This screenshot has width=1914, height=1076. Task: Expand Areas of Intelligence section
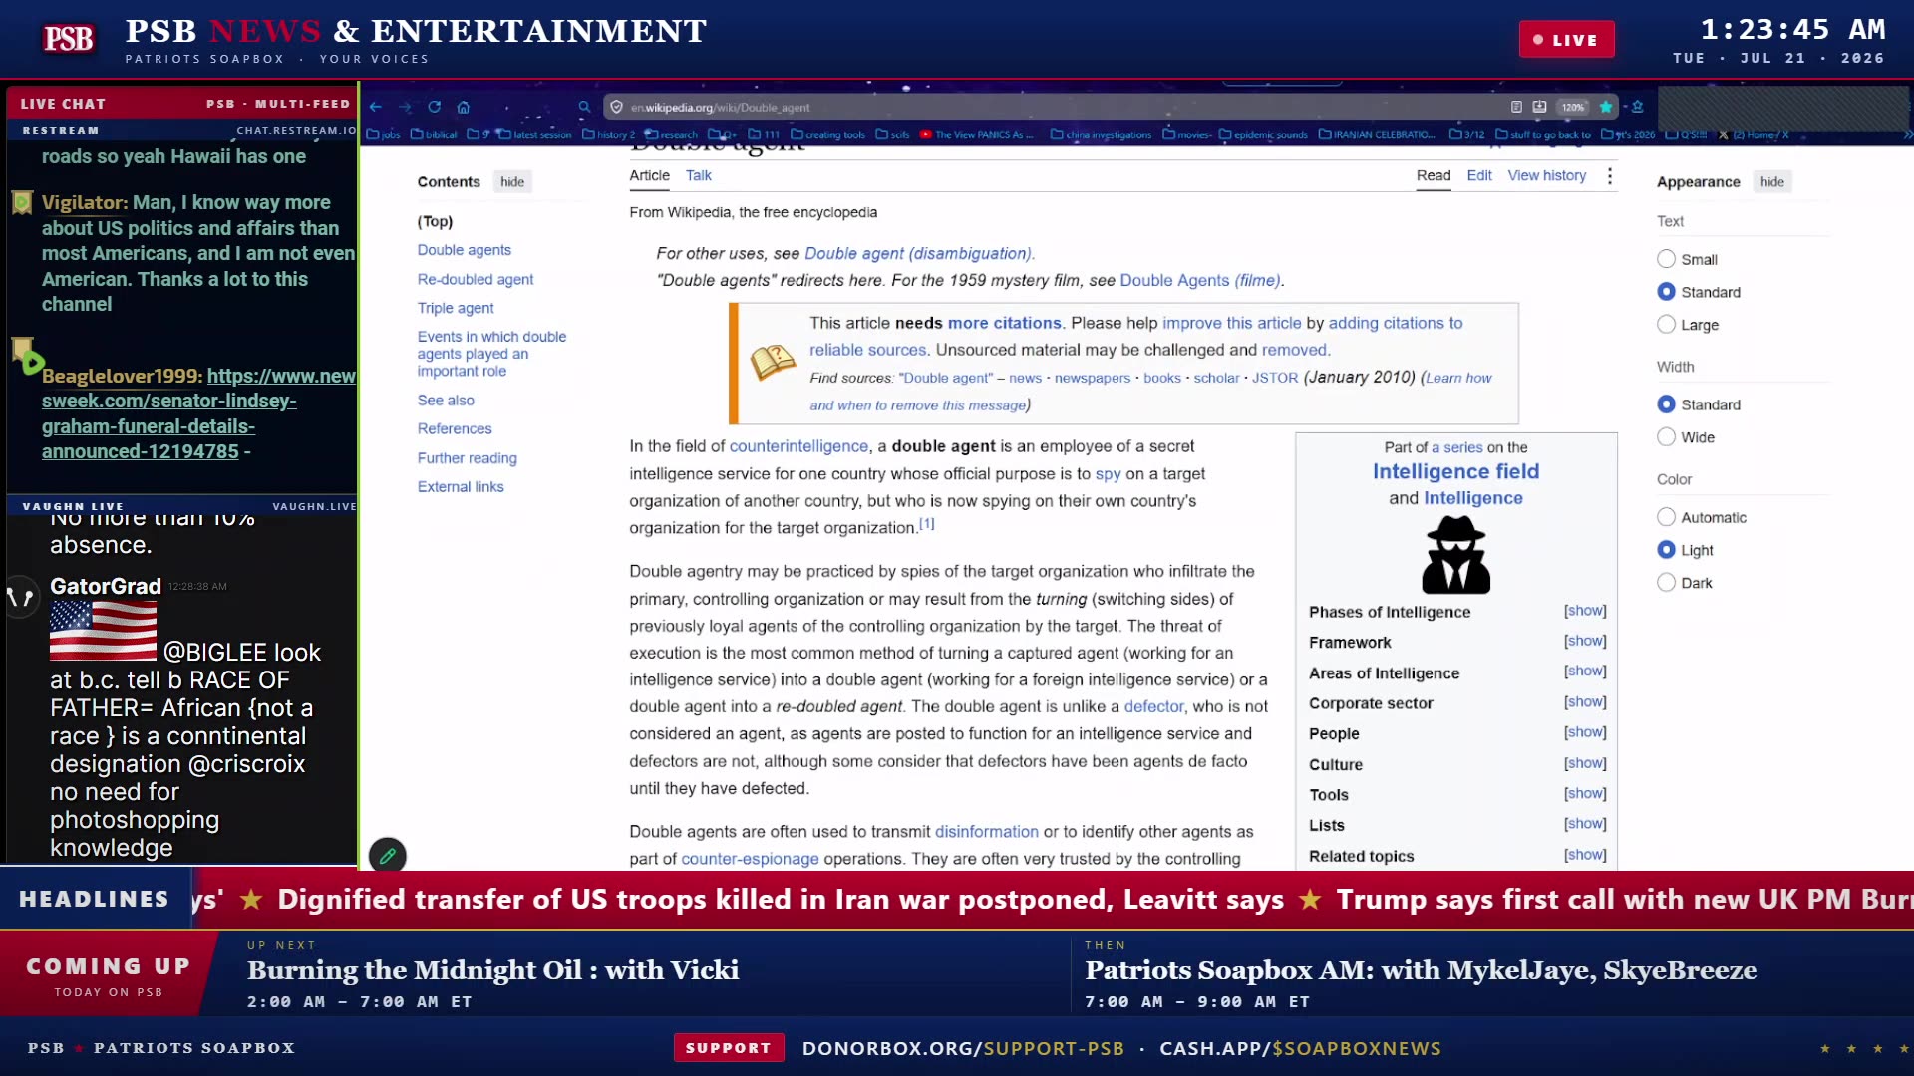click(x=1585, y=672)
